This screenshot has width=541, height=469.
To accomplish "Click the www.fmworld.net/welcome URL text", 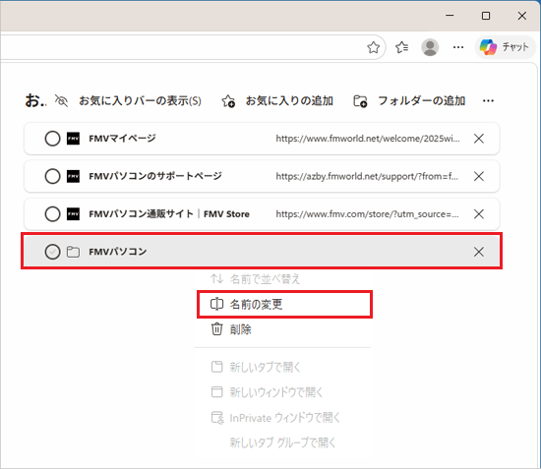I will point(368,139).
